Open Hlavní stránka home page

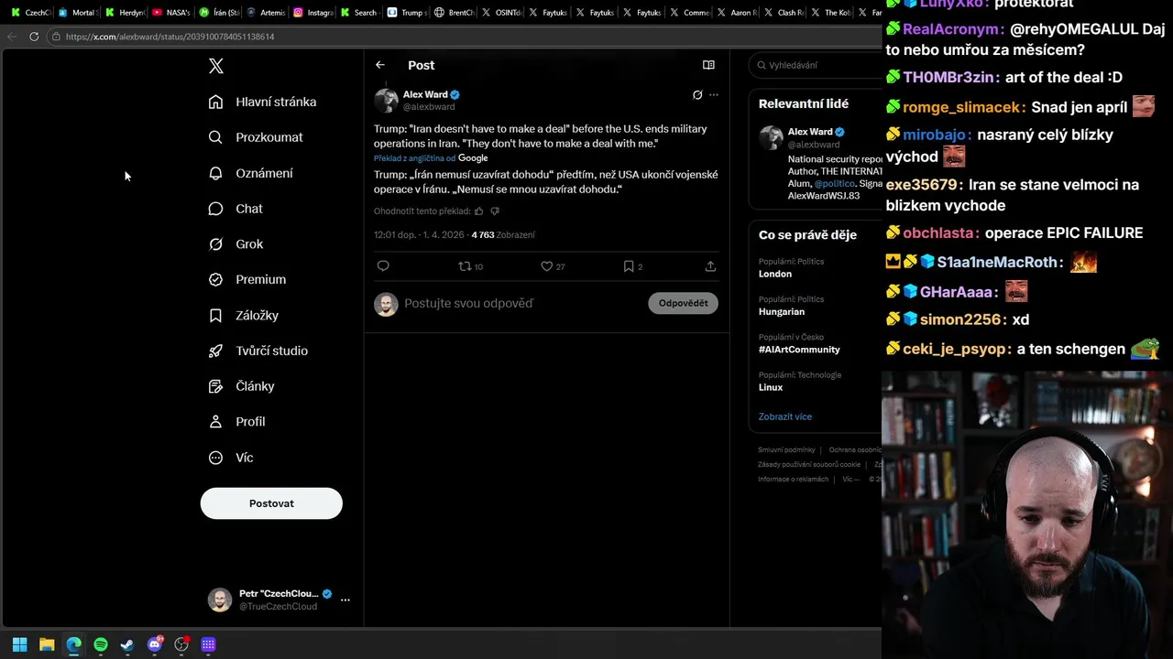point(262,102)
